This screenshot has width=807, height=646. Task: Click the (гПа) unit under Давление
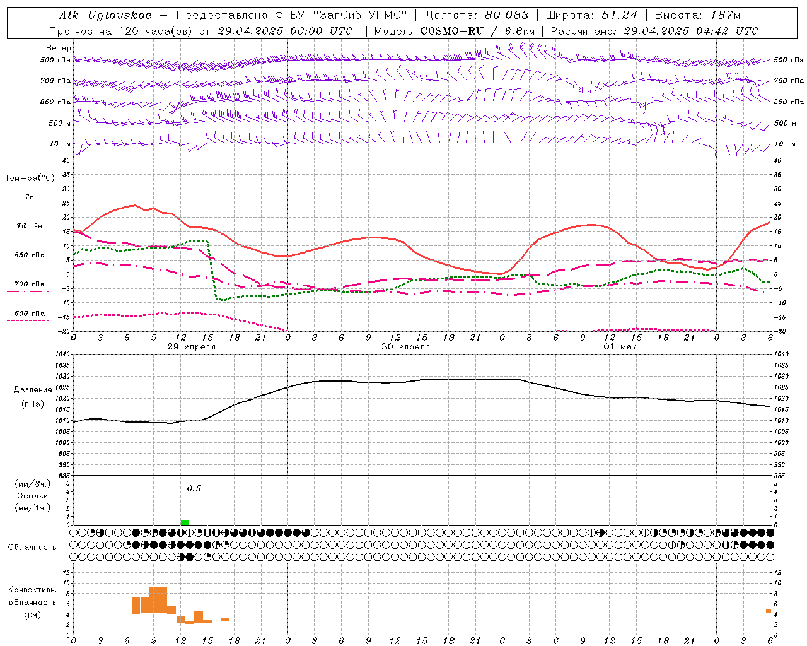point(33,404)
